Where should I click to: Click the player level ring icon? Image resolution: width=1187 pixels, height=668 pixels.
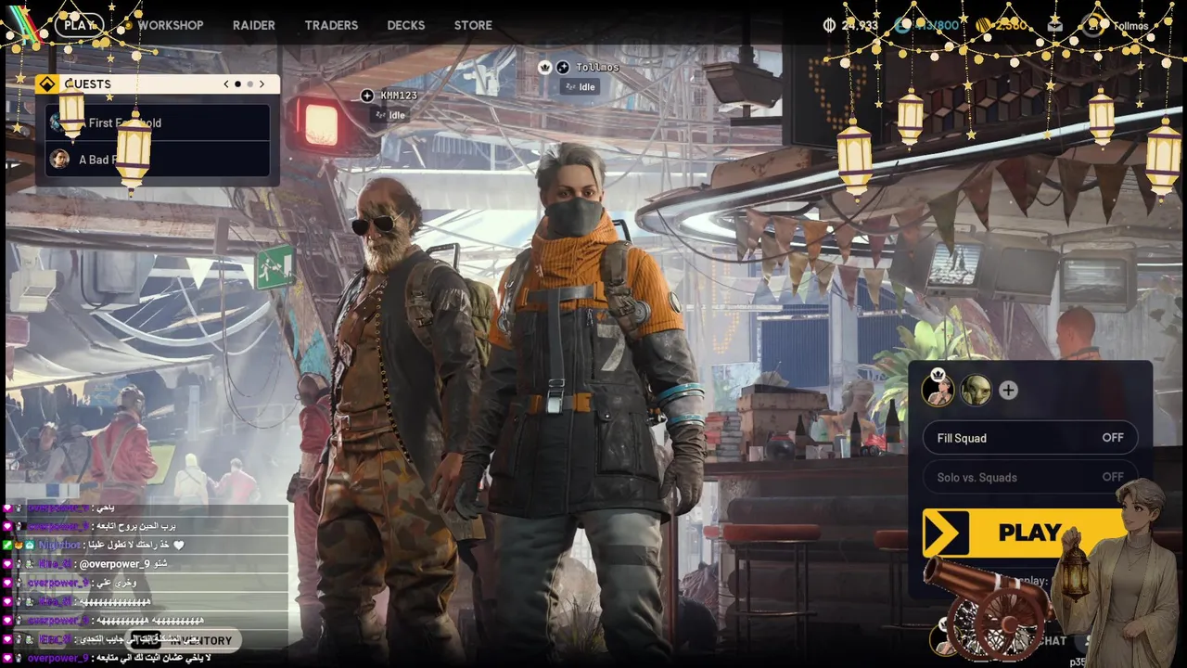[1091, 25]
